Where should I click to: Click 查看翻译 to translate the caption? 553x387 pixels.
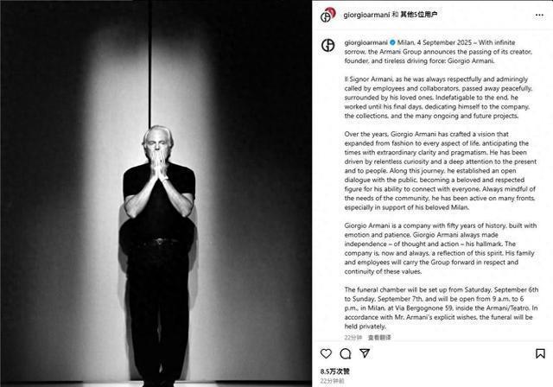[x=379, y=337]
